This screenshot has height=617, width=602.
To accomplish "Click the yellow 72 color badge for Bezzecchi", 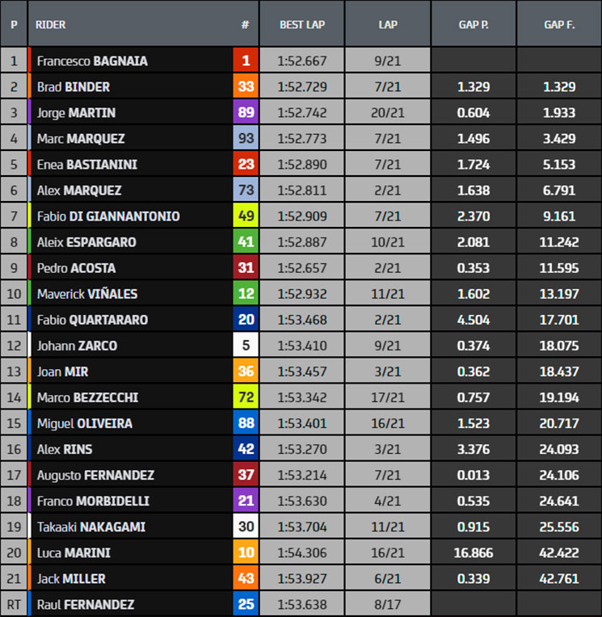I will (246, 397).
